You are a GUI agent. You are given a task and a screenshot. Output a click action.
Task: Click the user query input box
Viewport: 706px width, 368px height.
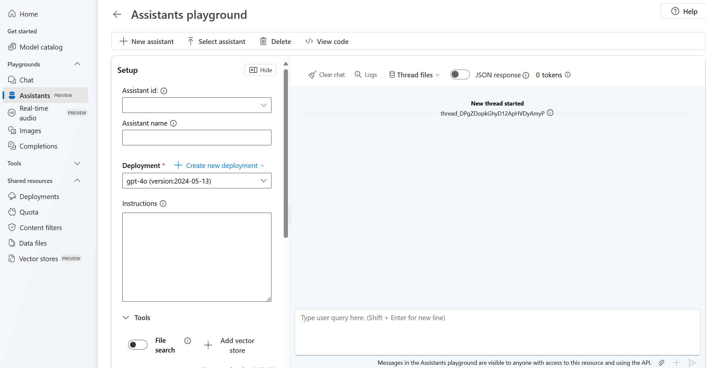[497, 332]
